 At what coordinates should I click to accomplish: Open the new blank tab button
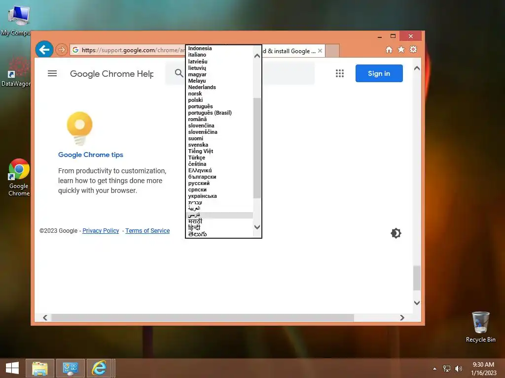(332, 51)
